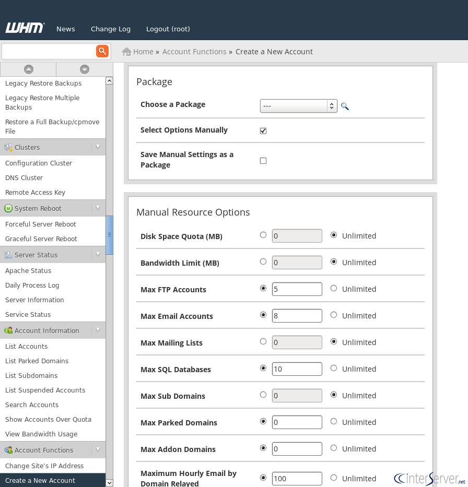Open Daily Process Log link

click(x=32, y=286)
